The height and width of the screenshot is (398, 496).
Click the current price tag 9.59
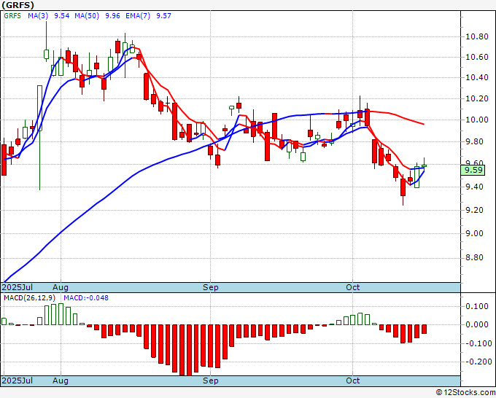tap(473, 170)
